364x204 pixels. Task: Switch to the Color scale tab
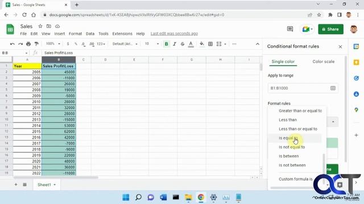[324, 62]
